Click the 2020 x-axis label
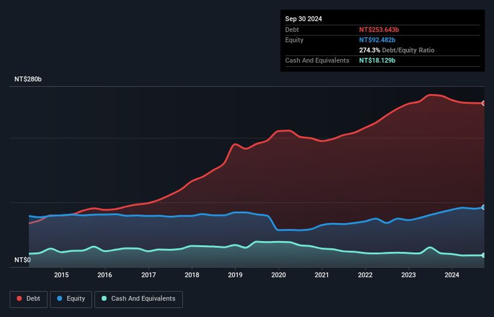Screen dimensions: 494x317 [279, 275]
